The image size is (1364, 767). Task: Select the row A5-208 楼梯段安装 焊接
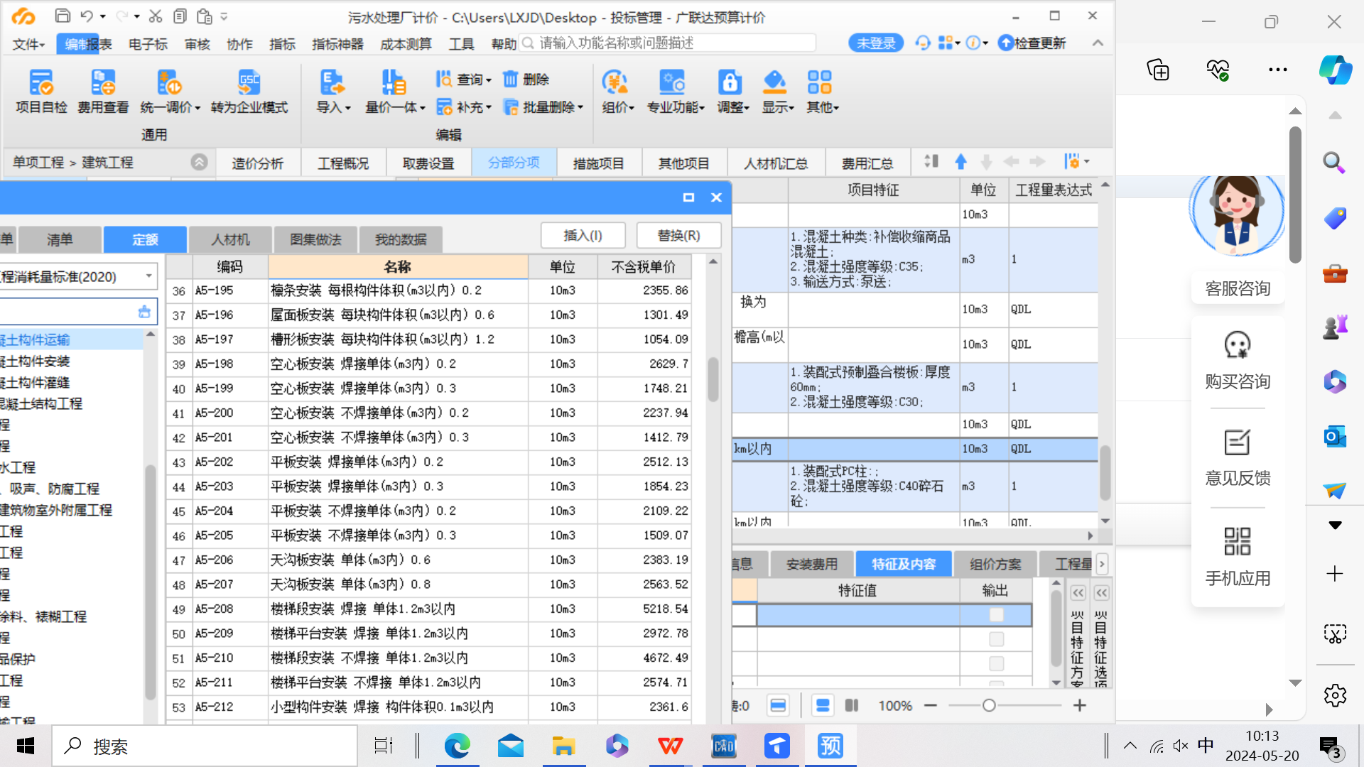[x=428, y=609]
